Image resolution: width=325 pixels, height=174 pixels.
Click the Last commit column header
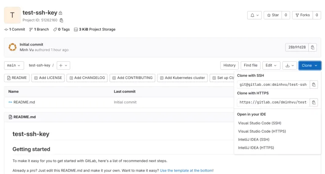pos(124,92)
